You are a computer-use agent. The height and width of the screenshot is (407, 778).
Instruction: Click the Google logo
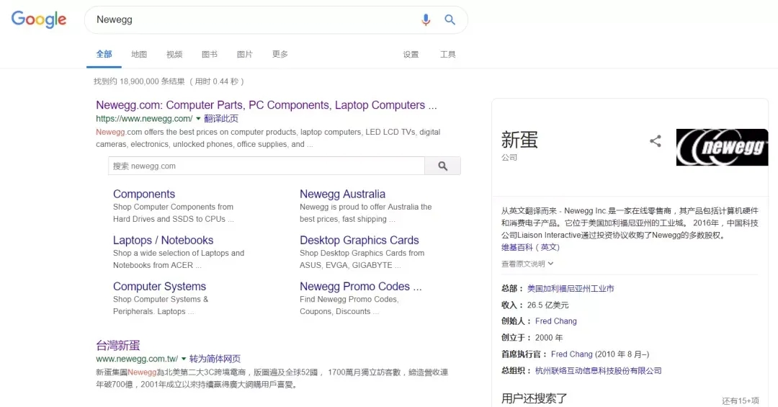point(39,19)
